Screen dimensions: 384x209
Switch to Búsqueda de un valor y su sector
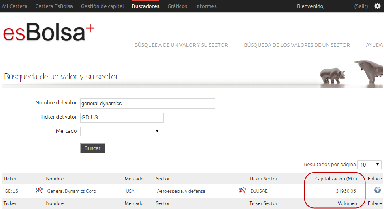click(x=181, y=45)
